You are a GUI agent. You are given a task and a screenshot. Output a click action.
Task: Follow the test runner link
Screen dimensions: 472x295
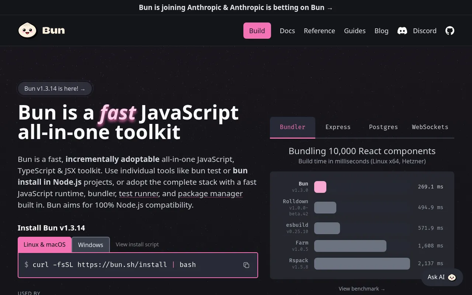(139, 194)
